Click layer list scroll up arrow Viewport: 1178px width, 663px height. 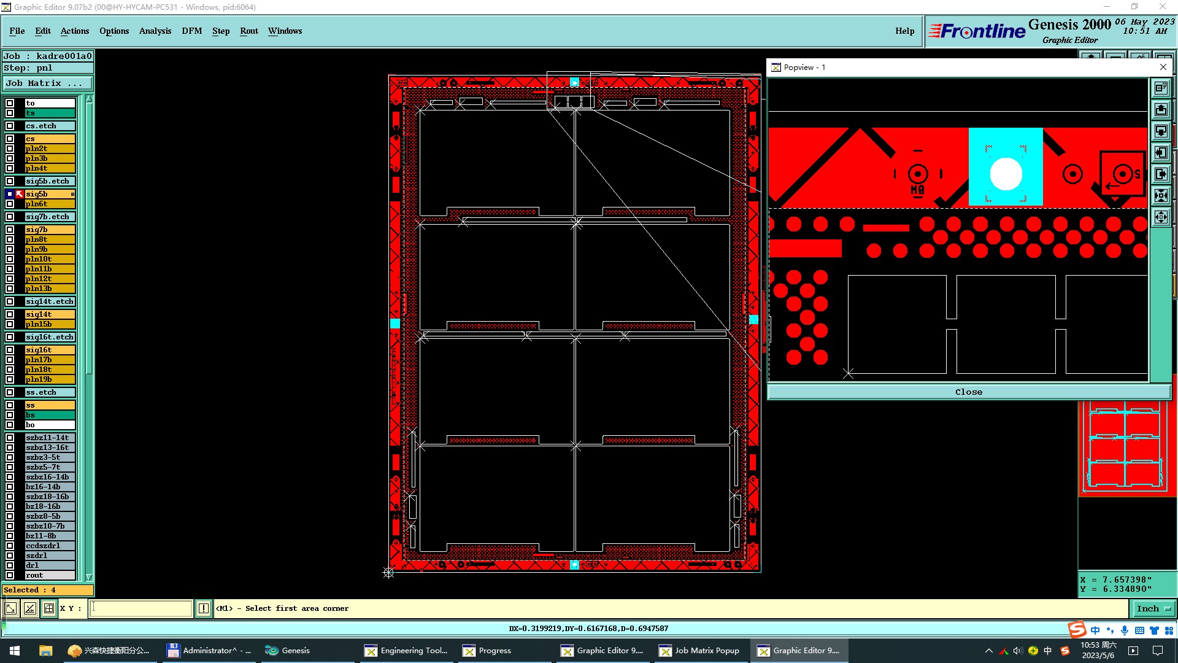(89, 99)
